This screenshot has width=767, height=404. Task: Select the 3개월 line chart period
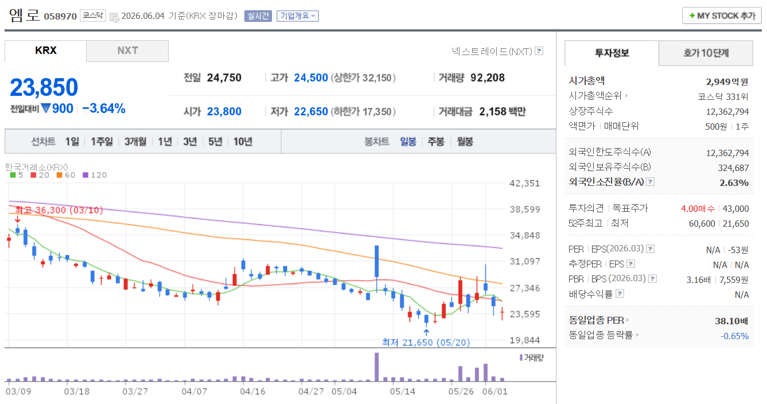pyautogui.click(x=135, y=141)
